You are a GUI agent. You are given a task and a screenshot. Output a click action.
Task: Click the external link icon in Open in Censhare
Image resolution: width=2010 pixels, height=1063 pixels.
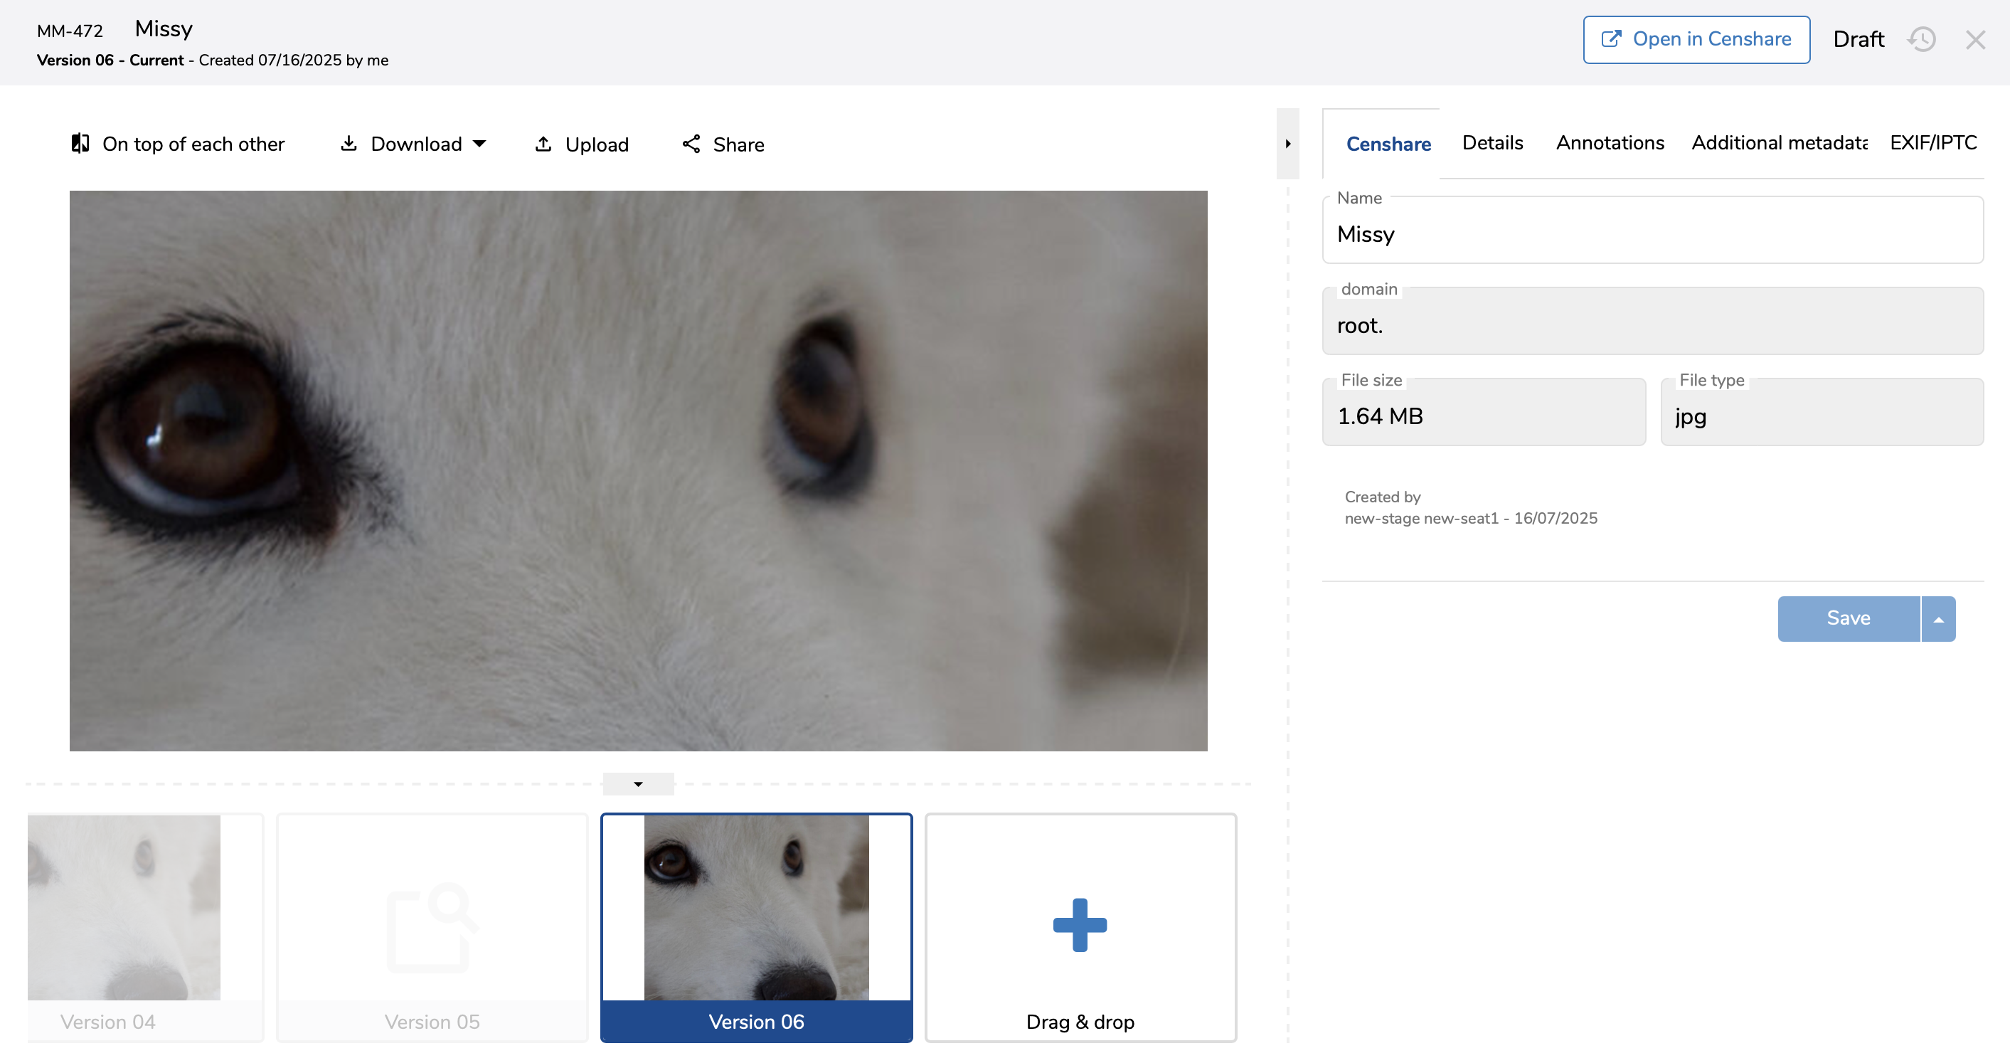tap(1611, 39)
